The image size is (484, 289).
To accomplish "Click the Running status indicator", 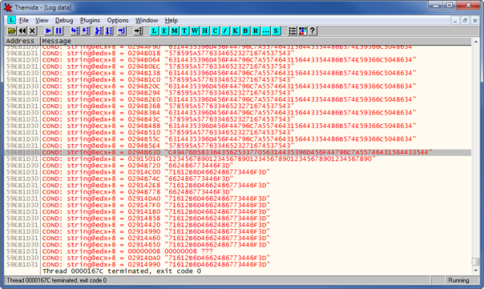I will 458,280.
